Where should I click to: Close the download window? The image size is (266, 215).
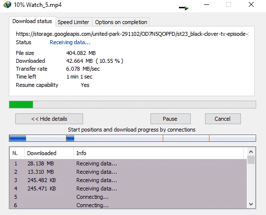click(x=251, y=4)
